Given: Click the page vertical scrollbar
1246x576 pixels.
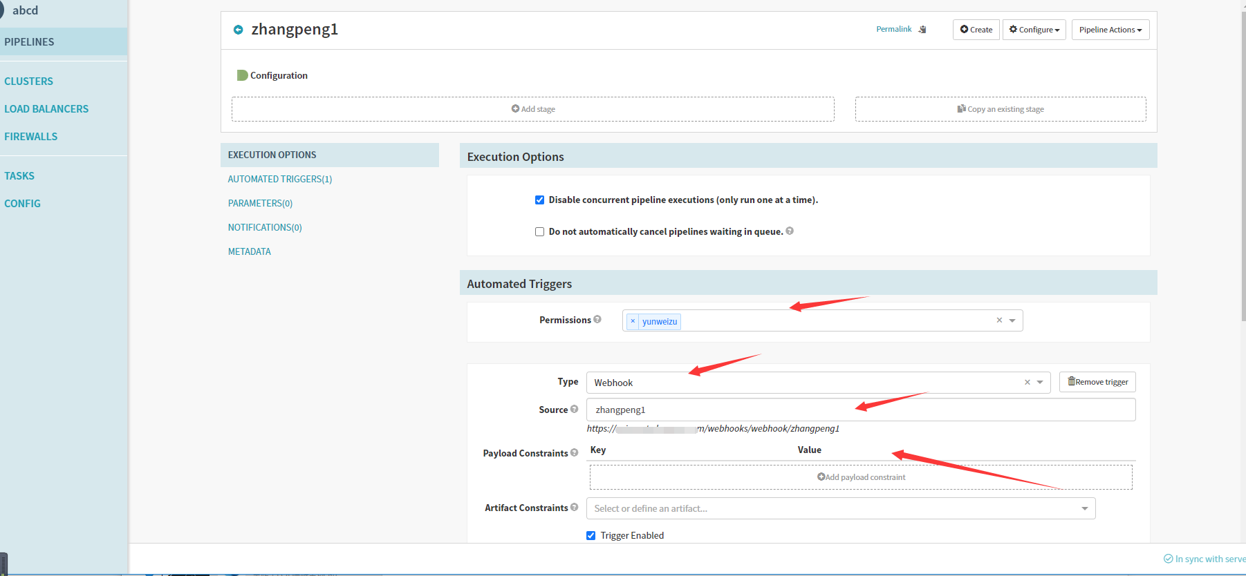Looking at the screenshot, I should coord(1243,166).
